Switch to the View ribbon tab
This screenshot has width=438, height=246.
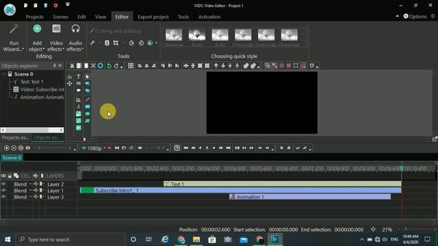coord(101,16)
